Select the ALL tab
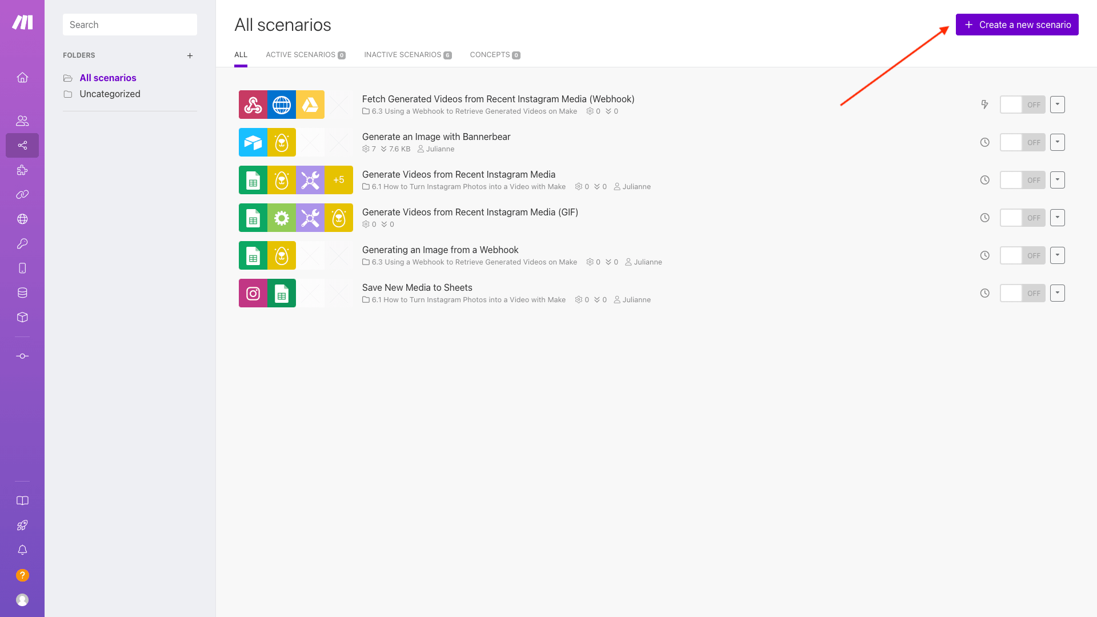Image resolution: width=1097 pixels, height=617 pixels. 241,55
